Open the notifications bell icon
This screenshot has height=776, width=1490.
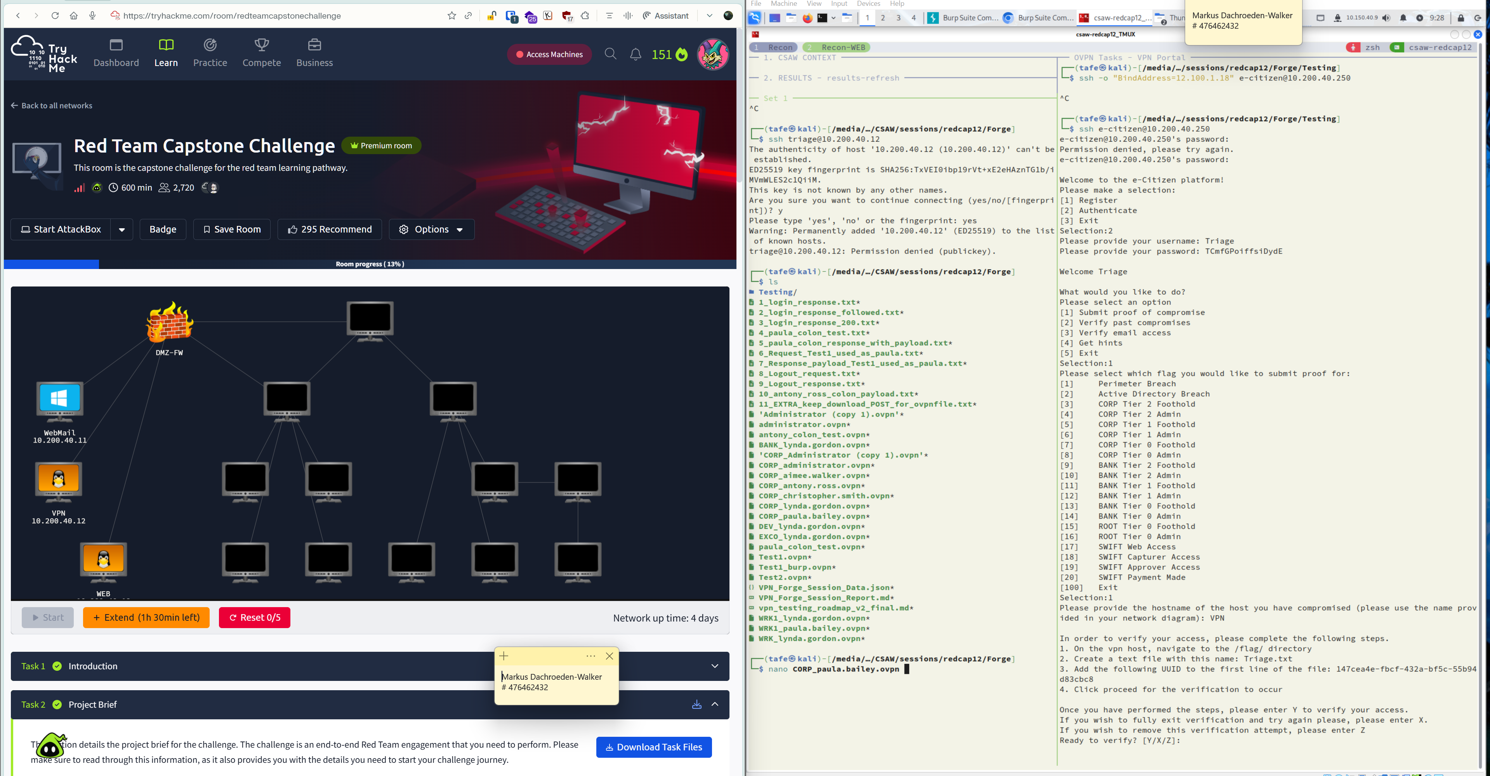tap(635, 54)
